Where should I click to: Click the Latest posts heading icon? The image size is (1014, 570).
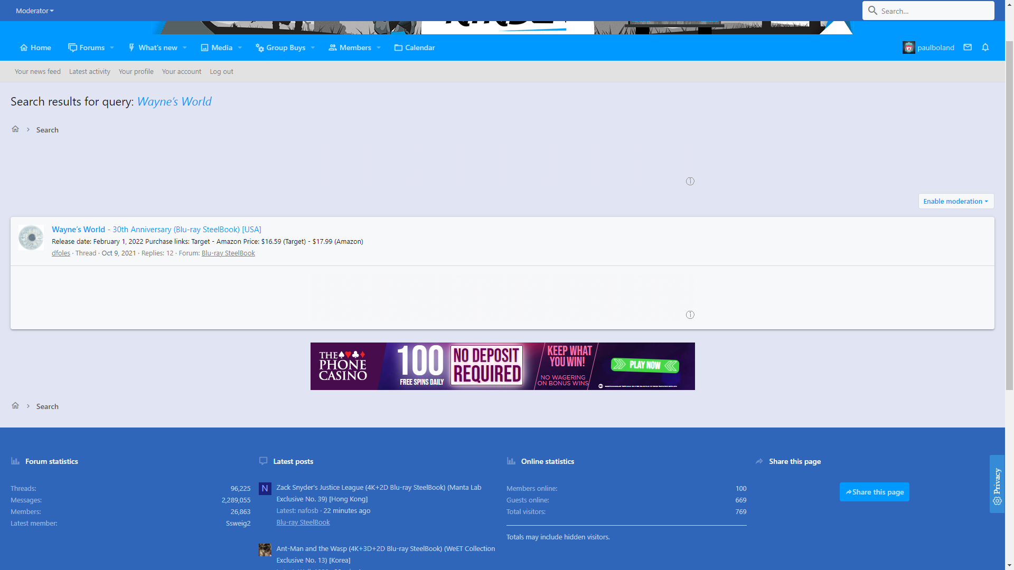pyautogui.click(x=264, y=461)
